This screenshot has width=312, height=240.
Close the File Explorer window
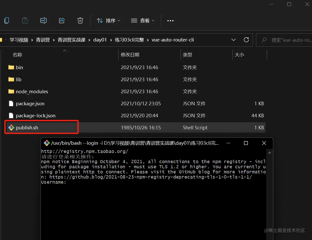307,4
